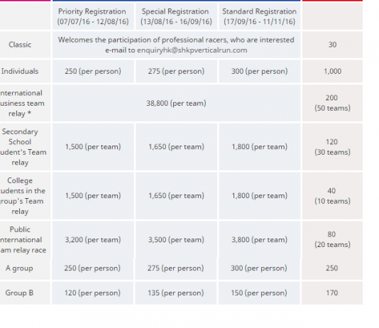Click the 80 (20 teams) quota cell
Viewport: 379px width, 328px height.
point(332,239)
